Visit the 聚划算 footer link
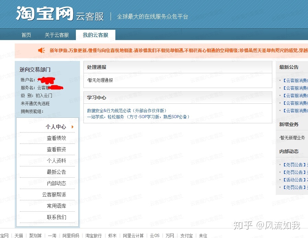Viewport: 308px width, 238px height. tap(36, 236)
